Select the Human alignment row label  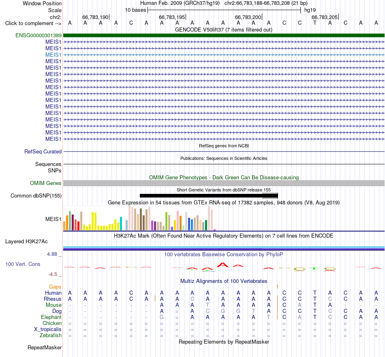pyautogui.click(x=53, y=293)
